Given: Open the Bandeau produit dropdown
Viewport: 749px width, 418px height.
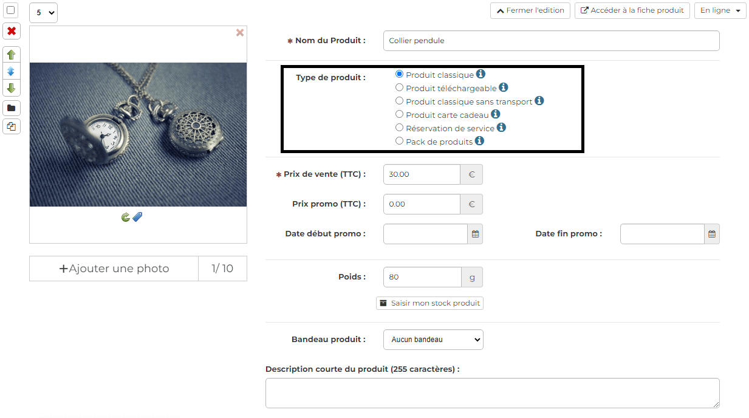Looking at the screenshot, I should tap(433, 340).
